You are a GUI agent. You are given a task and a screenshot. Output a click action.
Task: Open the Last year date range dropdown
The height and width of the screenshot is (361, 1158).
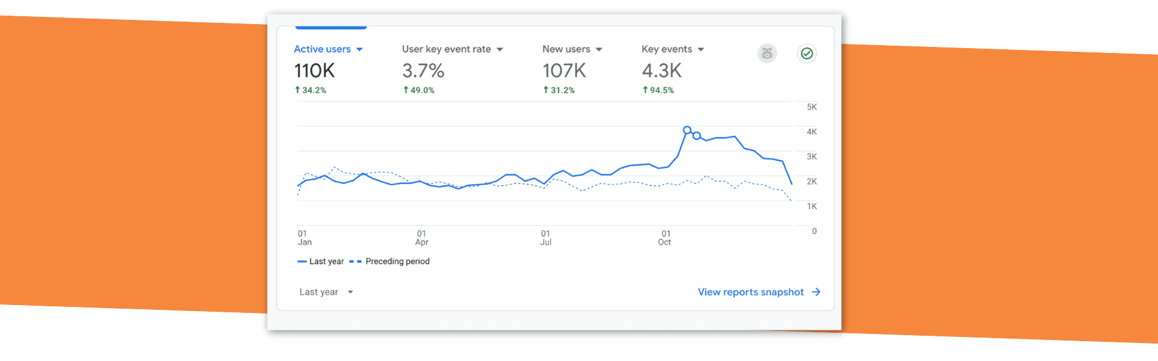click(x=326, y=292)
